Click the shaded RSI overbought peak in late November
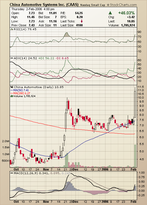The width and height of the screenshot is (147, 205). click(x=67, y=34)
